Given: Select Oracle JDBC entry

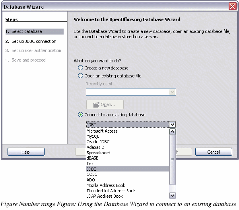Looking at the screenshot, I should pos(98,142).
